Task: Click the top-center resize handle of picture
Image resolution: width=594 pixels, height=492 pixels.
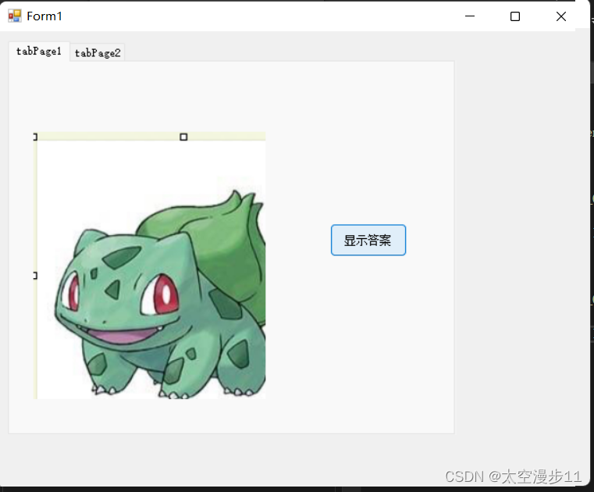Action: pyautogui.click(x=183, y=137)
